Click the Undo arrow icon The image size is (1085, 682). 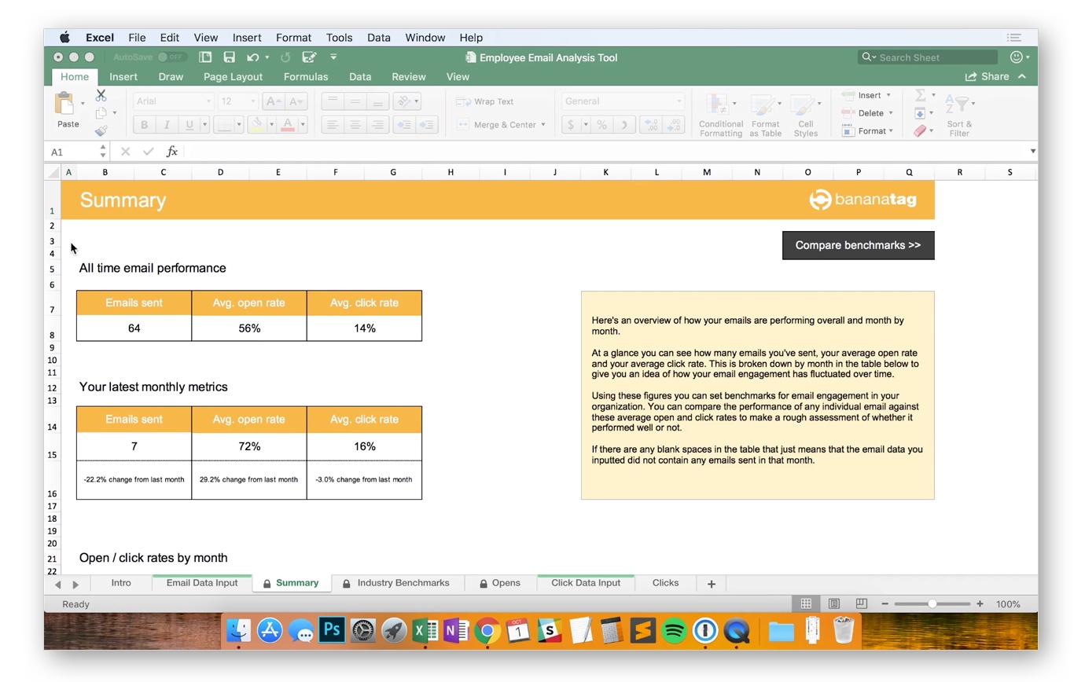(252, 57)
